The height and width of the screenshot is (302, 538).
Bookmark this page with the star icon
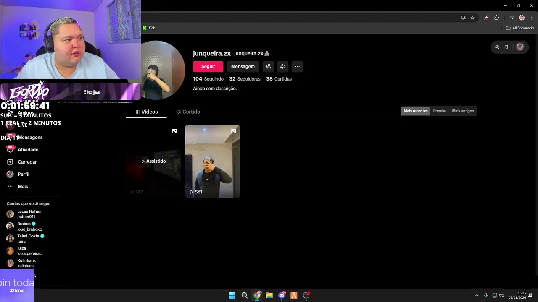472,18
